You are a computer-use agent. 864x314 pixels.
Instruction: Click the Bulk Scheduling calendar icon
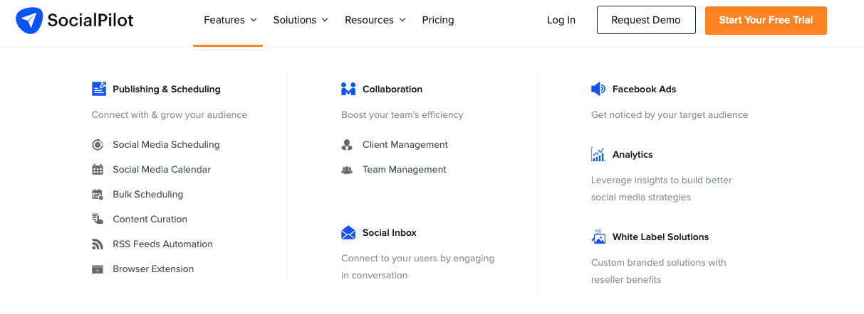[x=98, y=195]
